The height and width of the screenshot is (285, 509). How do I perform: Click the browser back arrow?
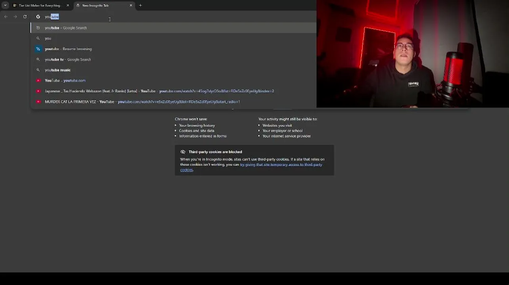[x=6, y=17]
